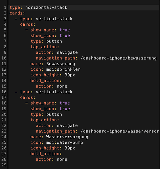Click action key on line 22
Image resolution: width=160 pixels, height=169 pixels.
44,126
